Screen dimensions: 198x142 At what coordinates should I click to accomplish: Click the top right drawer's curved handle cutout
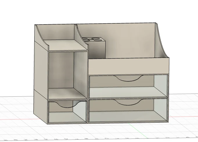pyautogui.click(x=129, y=79)
